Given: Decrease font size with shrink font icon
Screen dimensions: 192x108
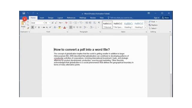Looking at the screenshot, I should [x=56, y=23].
